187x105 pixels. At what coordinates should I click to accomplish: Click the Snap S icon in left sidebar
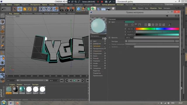click(2, 63)
